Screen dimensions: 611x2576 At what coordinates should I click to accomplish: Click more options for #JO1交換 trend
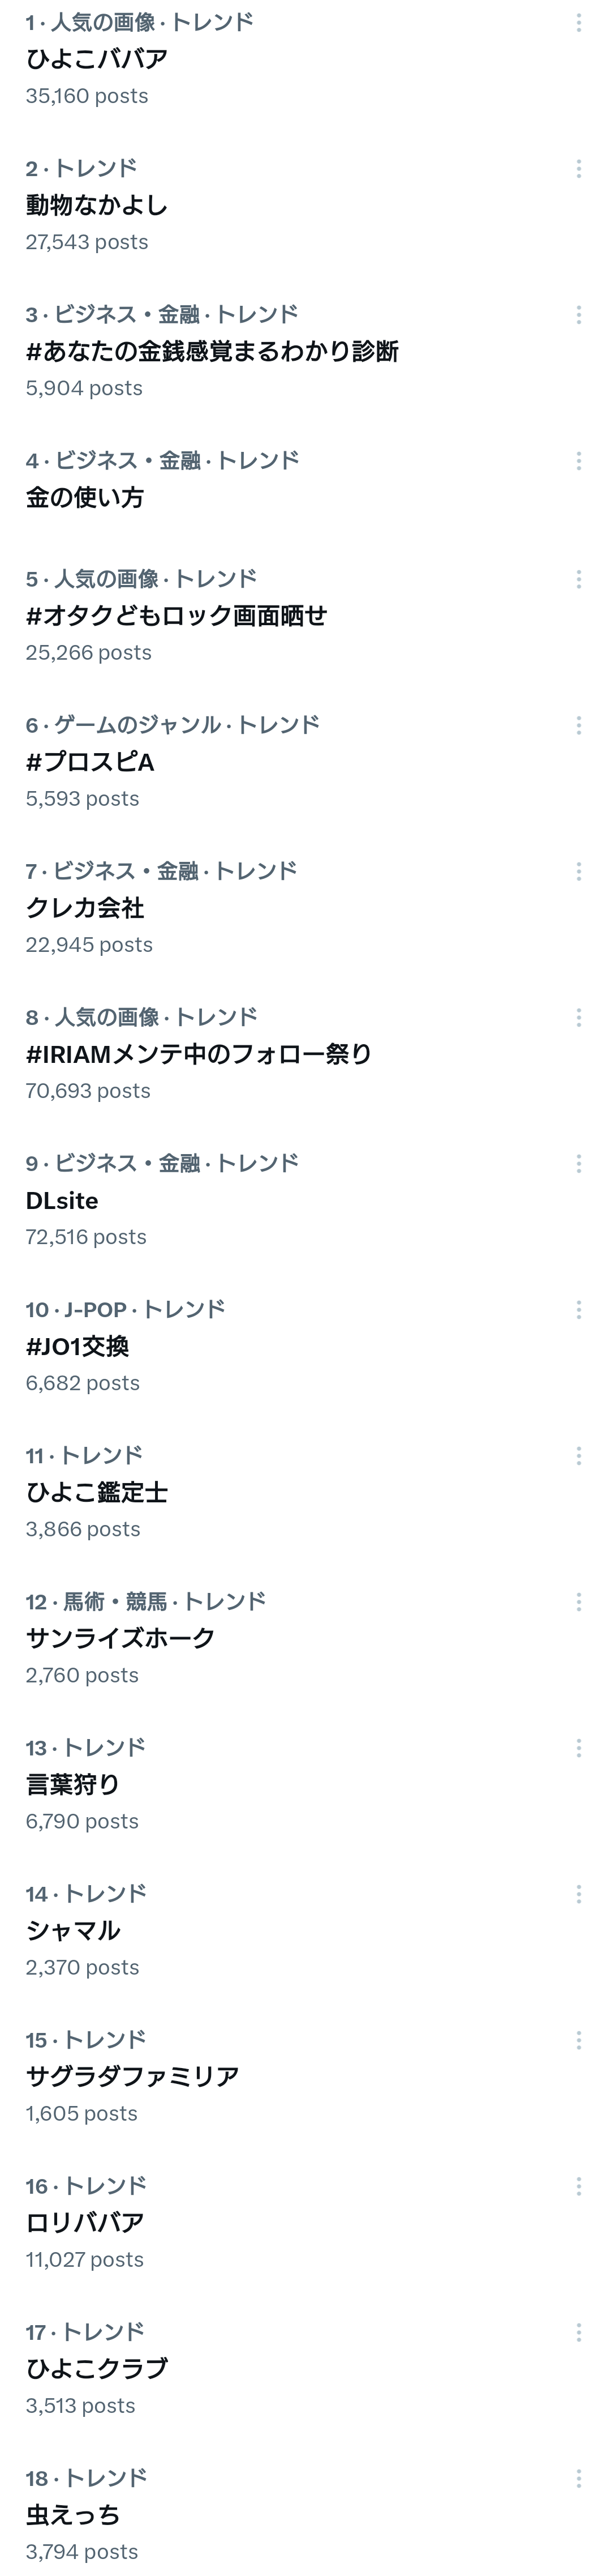point(578,1309)
